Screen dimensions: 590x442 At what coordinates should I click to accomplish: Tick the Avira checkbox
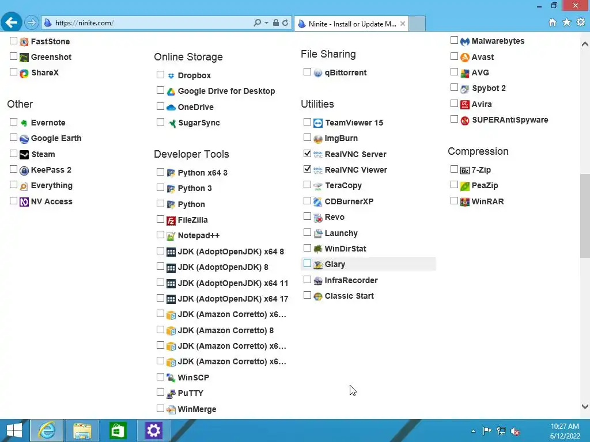(x=454, y=104)
